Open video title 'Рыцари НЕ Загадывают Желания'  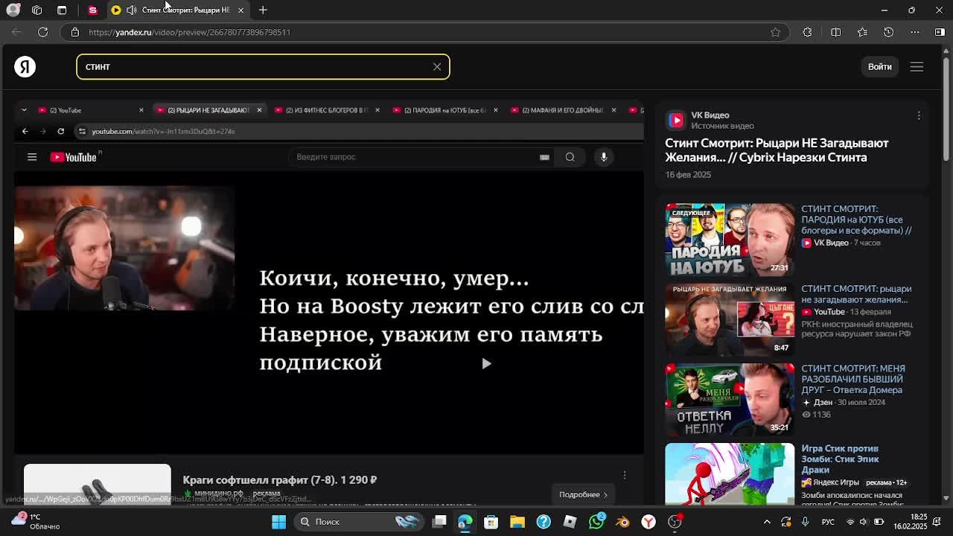coord(777,150)
